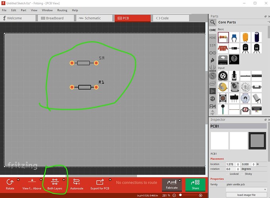The height and width of the screenshot is (198, 270).
Task: Click the Rotate tool icon
Action: click(x=10, y=181)
